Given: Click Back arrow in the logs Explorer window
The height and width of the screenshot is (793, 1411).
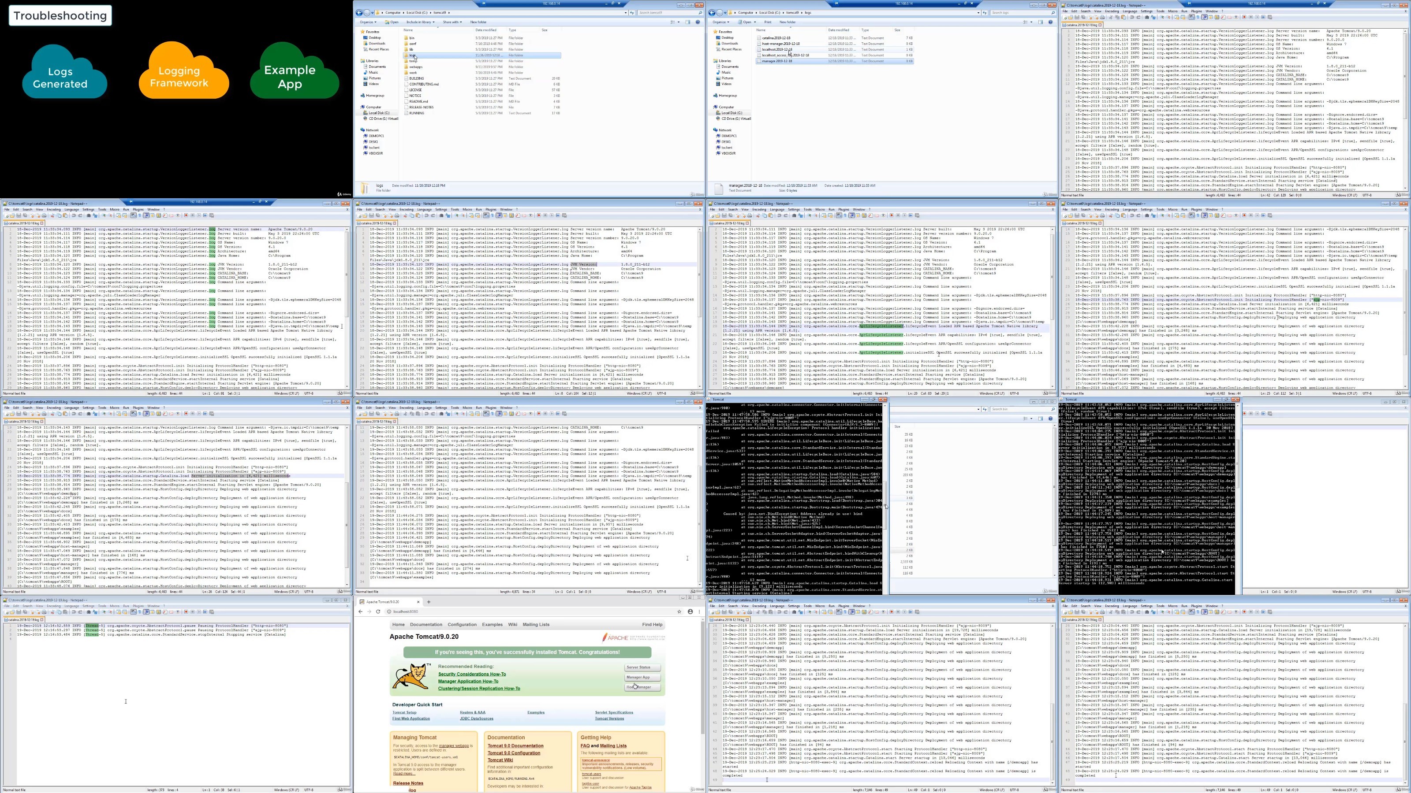Looking at the screenshot, I should pyautogui.click(x=712, y=13).
